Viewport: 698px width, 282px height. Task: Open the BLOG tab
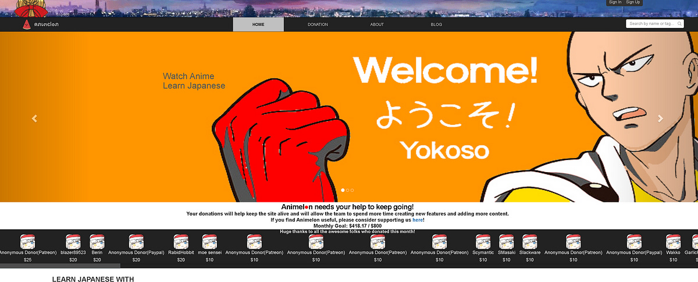coord(436,24)
